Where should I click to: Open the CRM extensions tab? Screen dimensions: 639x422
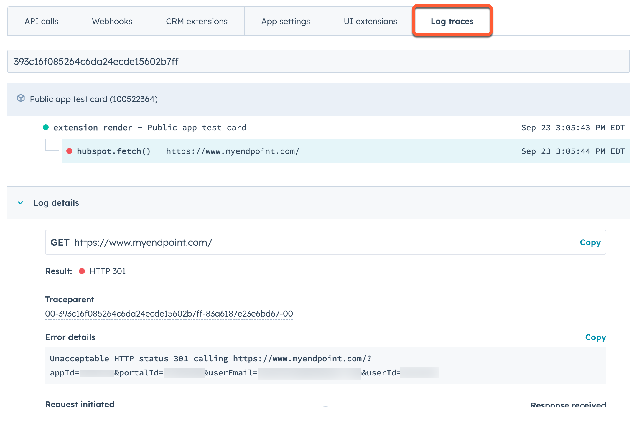(197, 21)
